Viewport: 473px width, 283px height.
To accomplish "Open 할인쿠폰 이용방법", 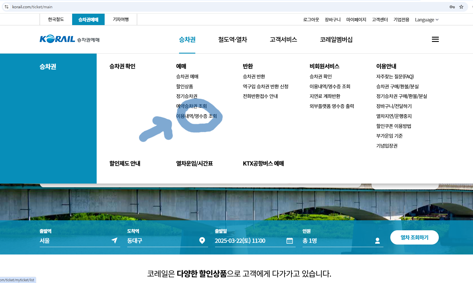I will [394, 126].
